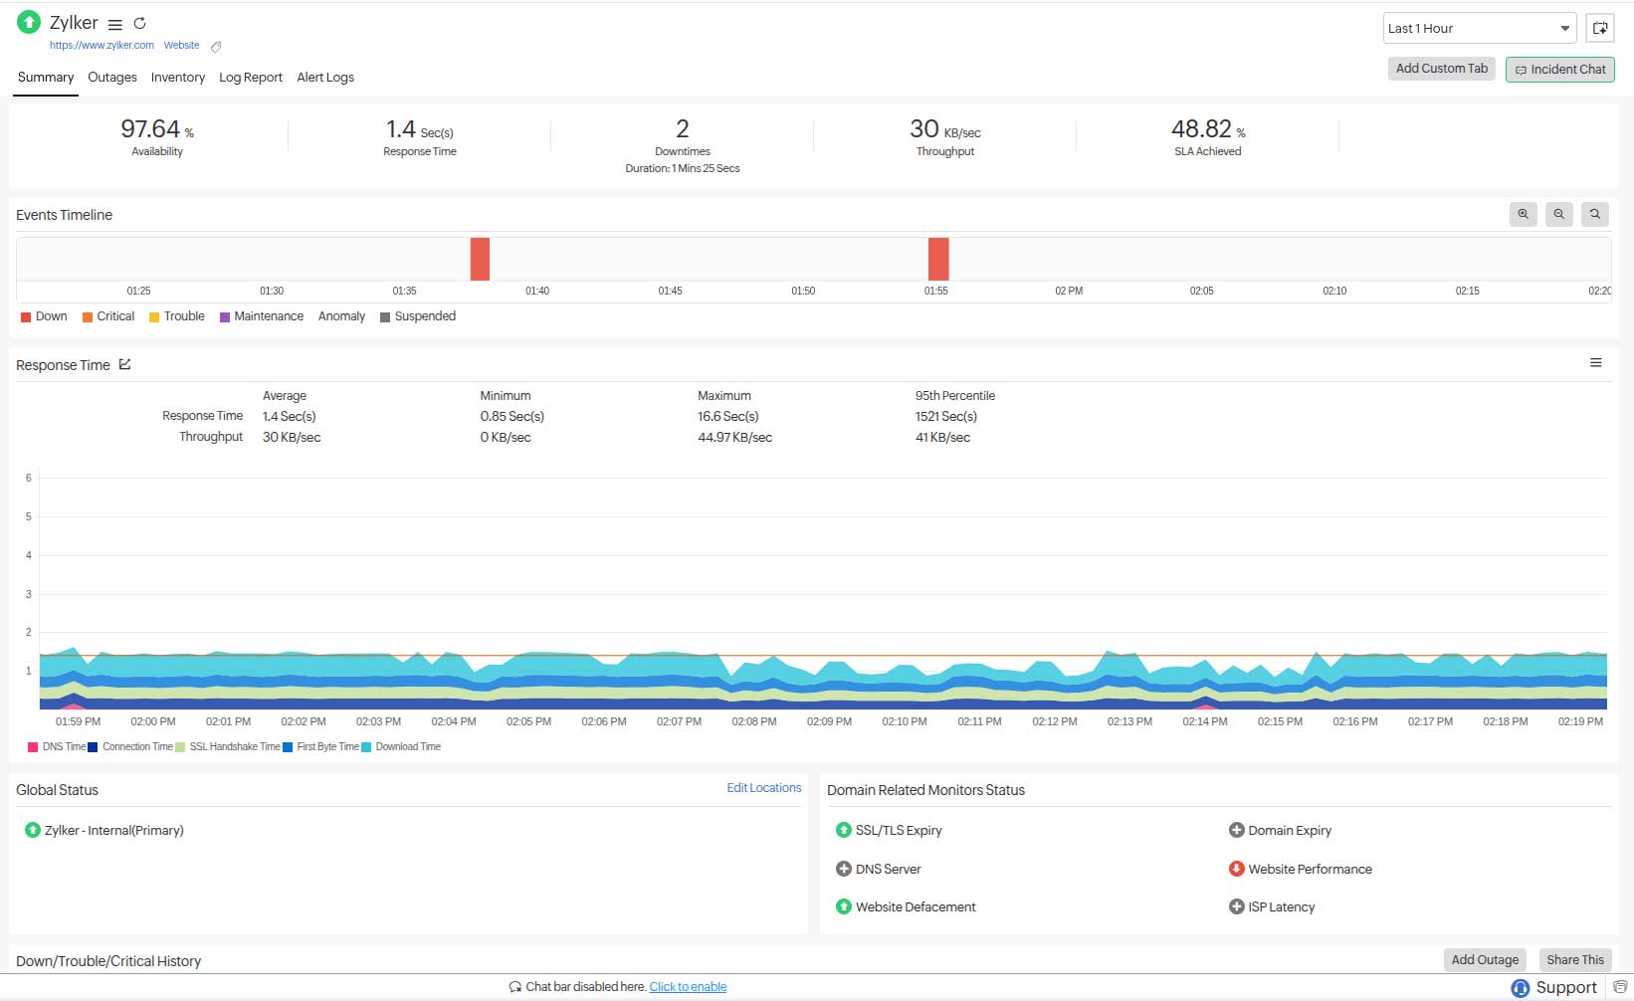Zoom into the Events Timeline
Viewport: 1634px width, 1001px height.
[x=1523, y=214]
